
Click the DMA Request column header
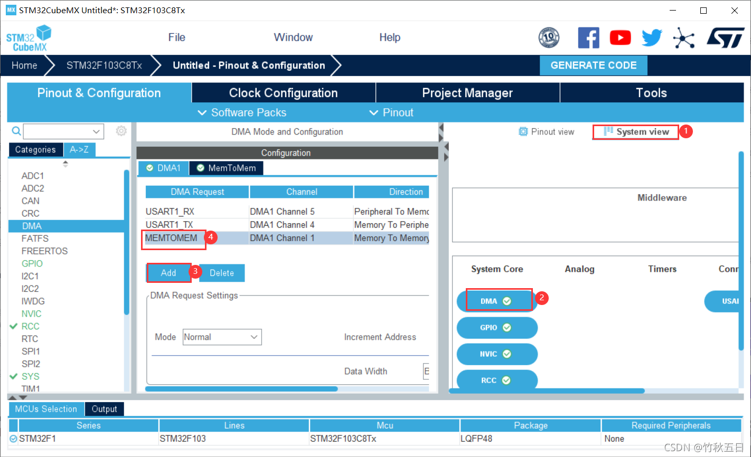(x=197, y=192)
